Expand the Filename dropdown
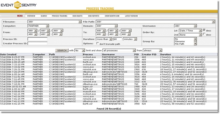220x114 pixels. 55,22
